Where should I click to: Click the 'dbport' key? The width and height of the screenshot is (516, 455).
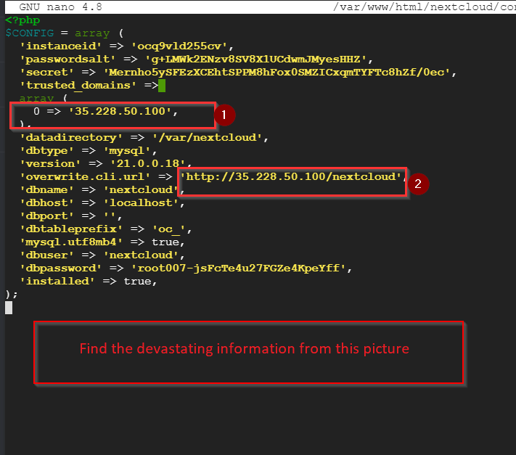pos(46,216)
